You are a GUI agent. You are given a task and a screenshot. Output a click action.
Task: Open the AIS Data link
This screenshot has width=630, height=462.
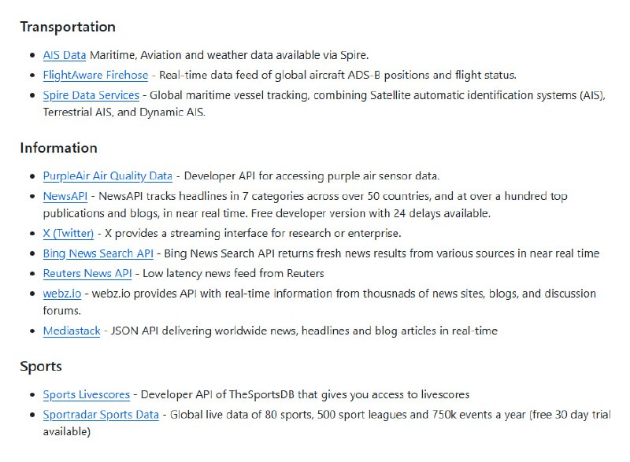[x=65, y=55]
